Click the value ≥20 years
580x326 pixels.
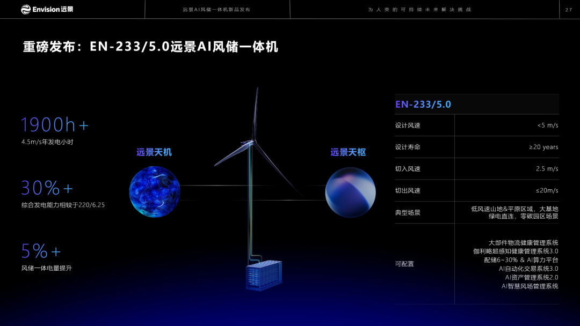(543, 147)
